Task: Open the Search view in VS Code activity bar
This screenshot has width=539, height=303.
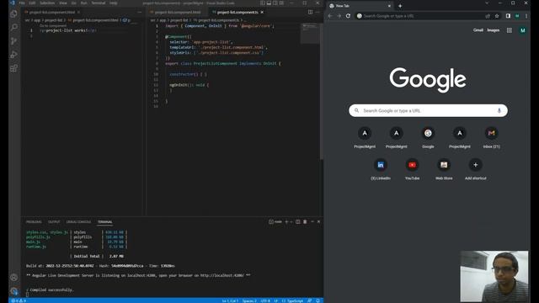Action: click(x=14, y=27)
